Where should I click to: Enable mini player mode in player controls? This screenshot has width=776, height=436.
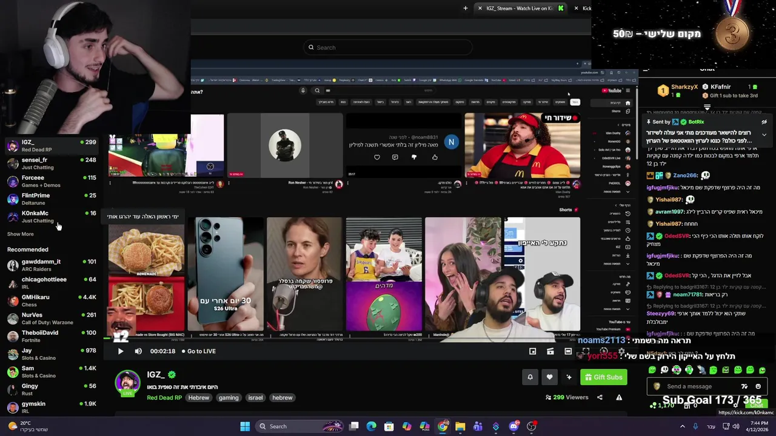click(x=532, y=351)
